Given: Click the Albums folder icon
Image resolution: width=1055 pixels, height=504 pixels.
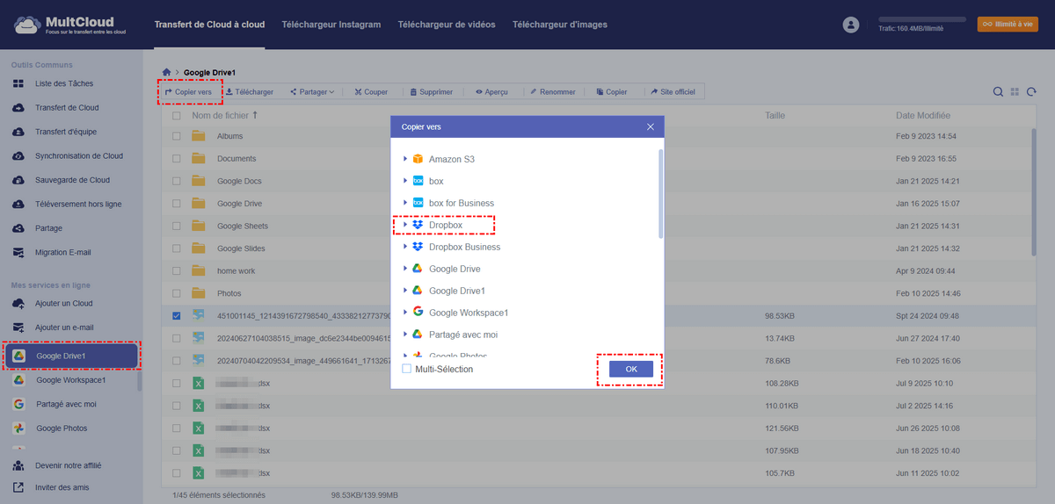Looking at the screenshot, I should click(199, 136).
